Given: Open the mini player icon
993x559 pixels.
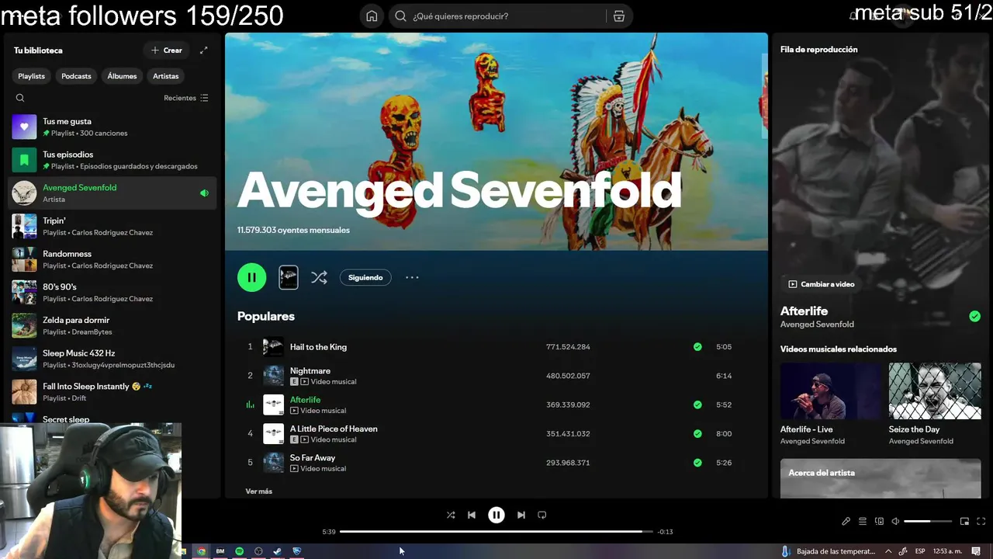Looking at the screenshot, I should coord(965,522).
